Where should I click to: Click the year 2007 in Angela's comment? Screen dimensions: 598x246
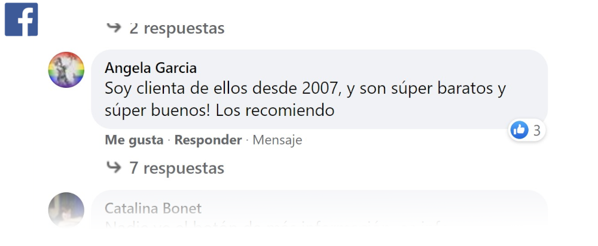[x=321, y=90]
